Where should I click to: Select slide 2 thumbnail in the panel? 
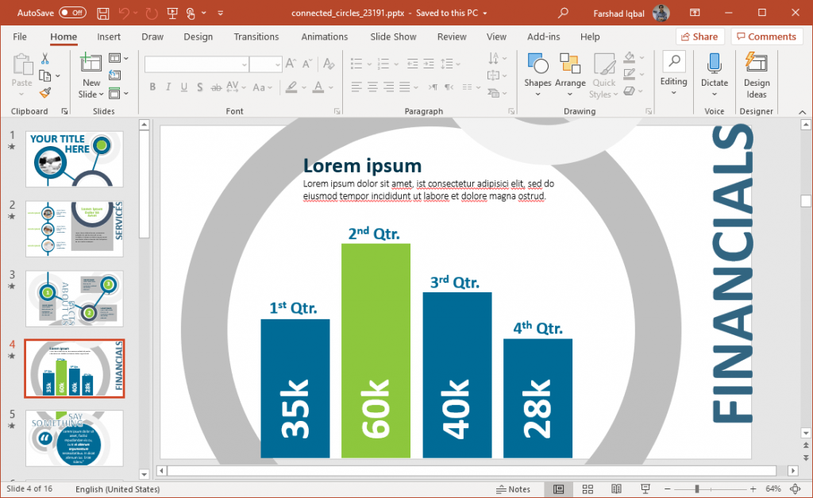74,229
